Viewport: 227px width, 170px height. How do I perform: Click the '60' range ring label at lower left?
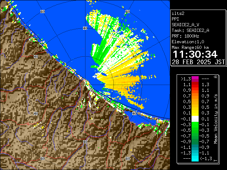click(x=43, y=158)
